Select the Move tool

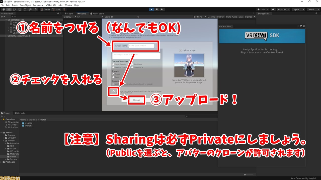click(9, 9)
